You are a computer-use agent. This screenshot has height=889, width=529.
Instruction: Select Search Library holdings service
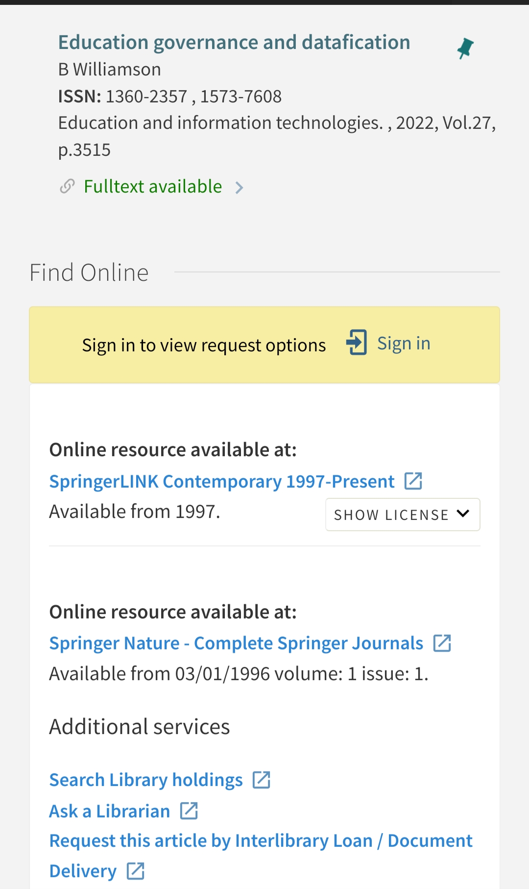[x=146, y=780]
